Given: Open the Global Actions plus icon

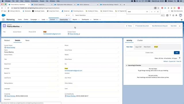Looking at the screenshot, I should point(167,15).
